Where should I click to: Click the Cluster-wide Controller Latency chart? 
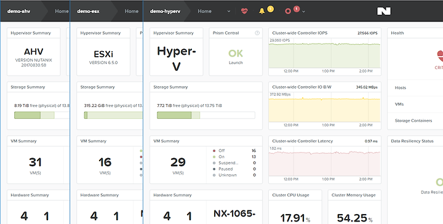point(324,162)
